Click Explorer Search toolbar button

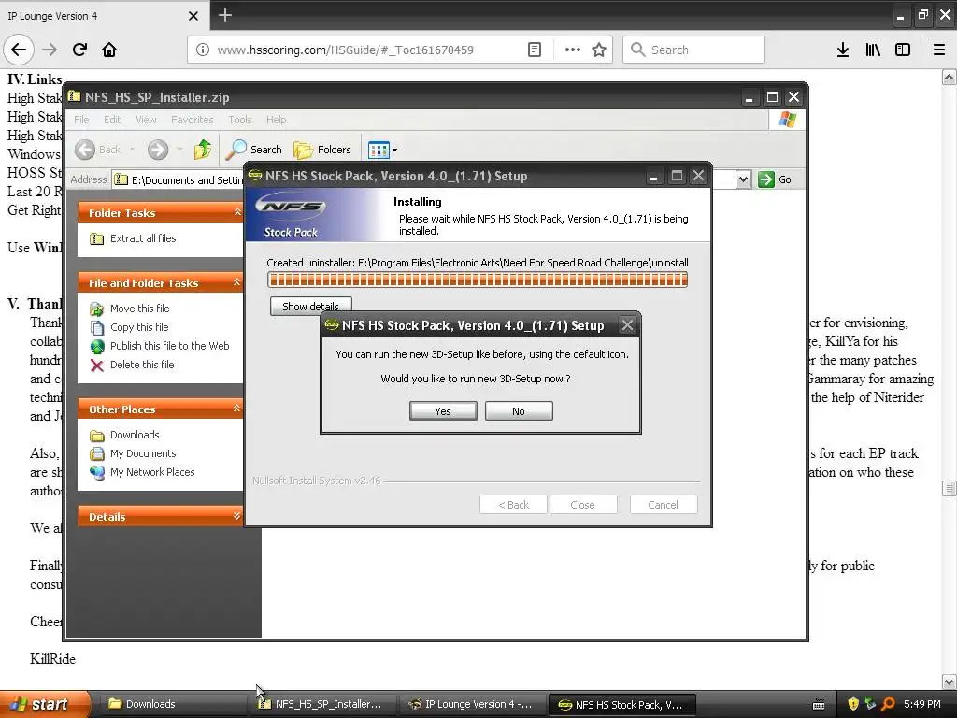point(254,150)
